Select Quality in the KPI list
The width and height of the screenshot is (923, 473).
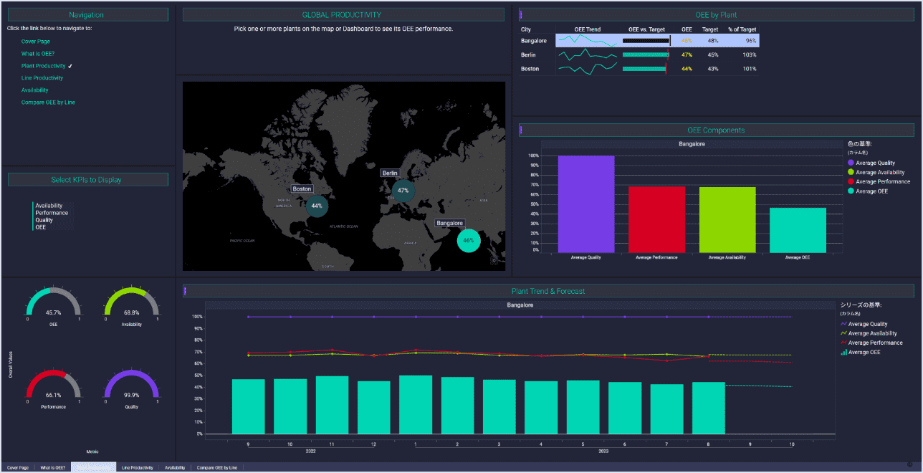click(x=44, y=220)
